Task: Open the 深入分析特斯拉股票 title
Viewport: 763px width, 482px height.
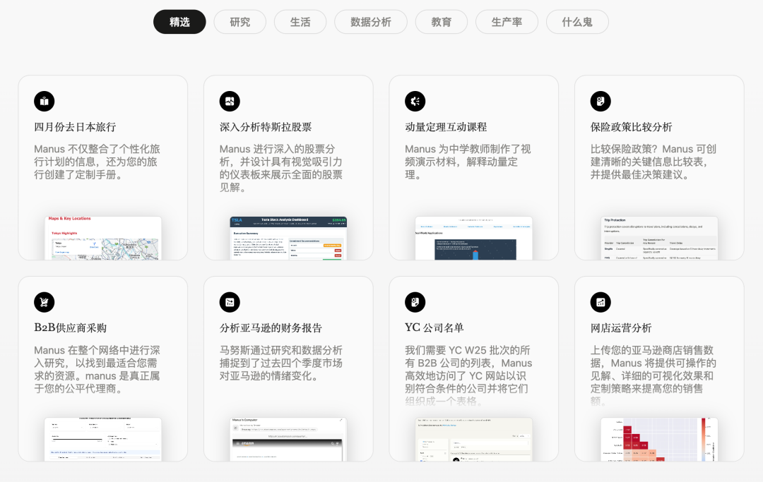Action: [266, 127]
